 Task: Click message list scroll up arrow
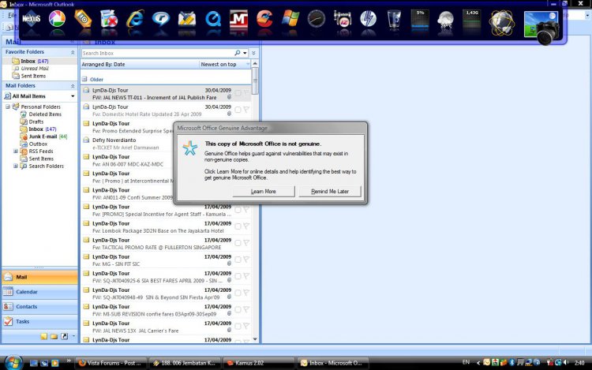click(255, 64)
